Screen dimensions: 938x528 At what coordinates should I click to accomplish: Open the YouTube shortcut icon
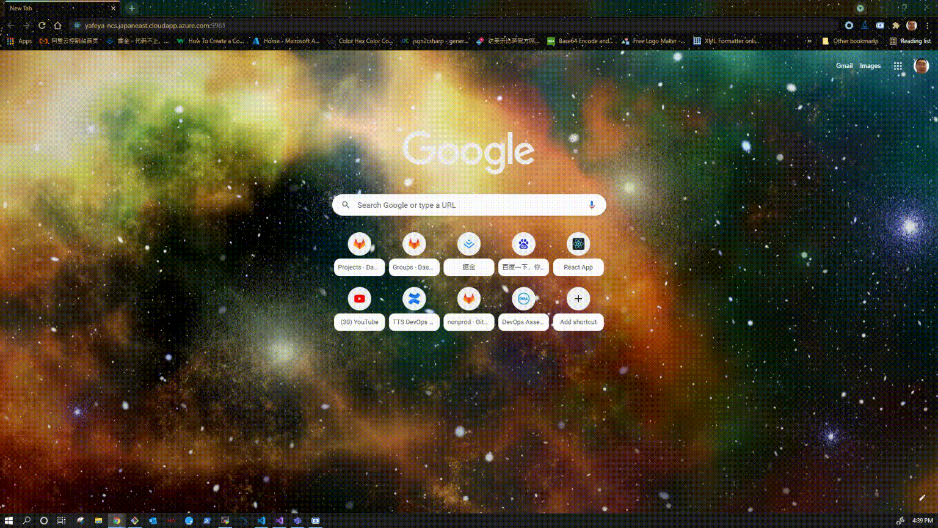pyautogui.click(x=359, y=298)
